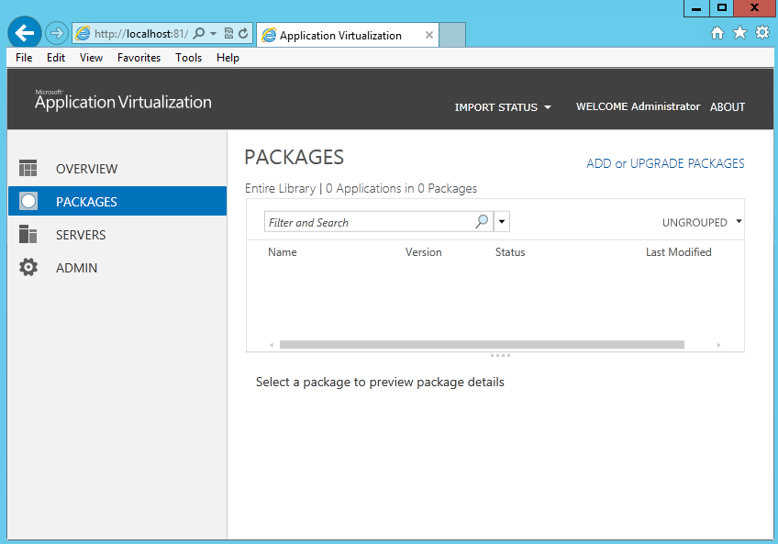Expand the IMPORT STATUS dropdown
The width and height of the screenshot is (778, 544).
503,107
